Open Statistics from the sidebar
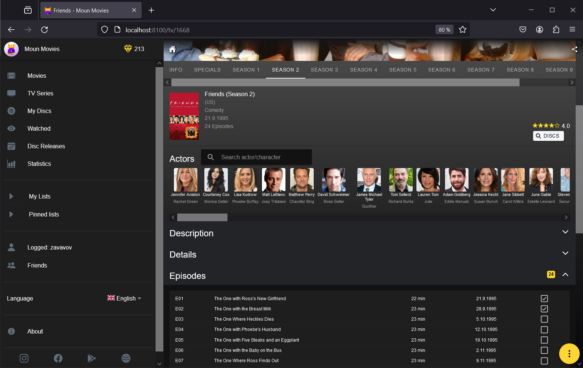 click(x=39, y=164)
